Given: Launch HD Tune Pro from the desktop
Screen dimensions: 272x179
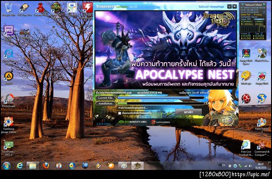Looking at the screenshot, I should 24,10.
